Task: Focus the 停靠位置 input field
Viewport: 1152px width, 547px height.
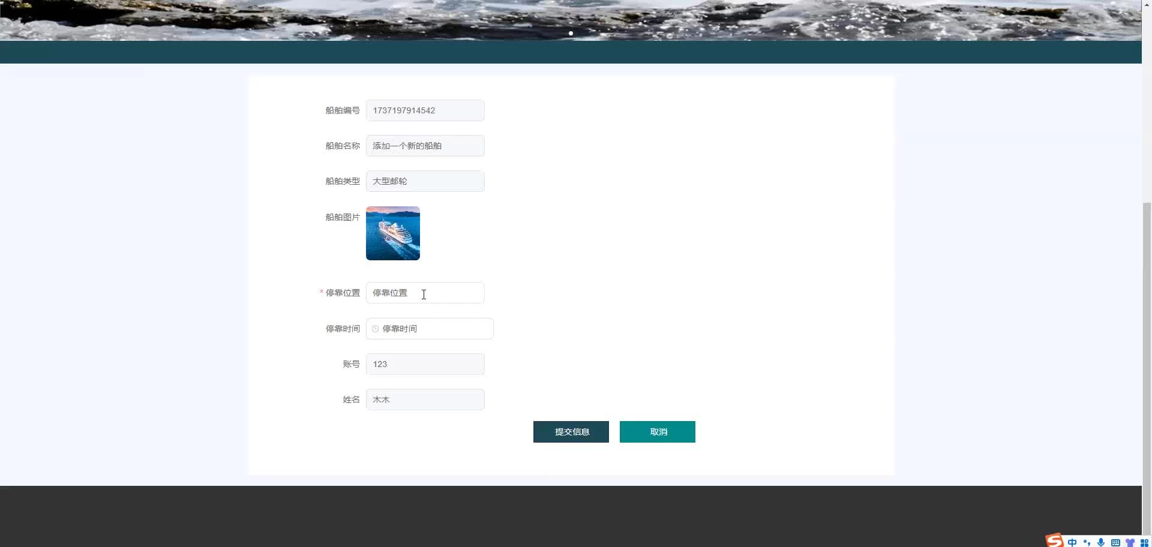Action: point(425,293)
